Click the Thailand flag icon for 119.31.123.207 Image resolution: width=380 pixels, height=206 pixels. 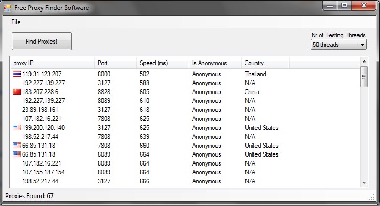[x=17, y=74]
